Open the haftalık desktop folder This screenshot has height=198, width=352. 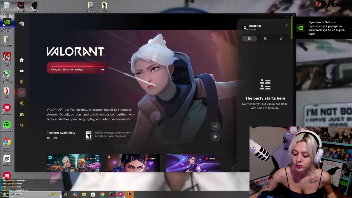90,7
